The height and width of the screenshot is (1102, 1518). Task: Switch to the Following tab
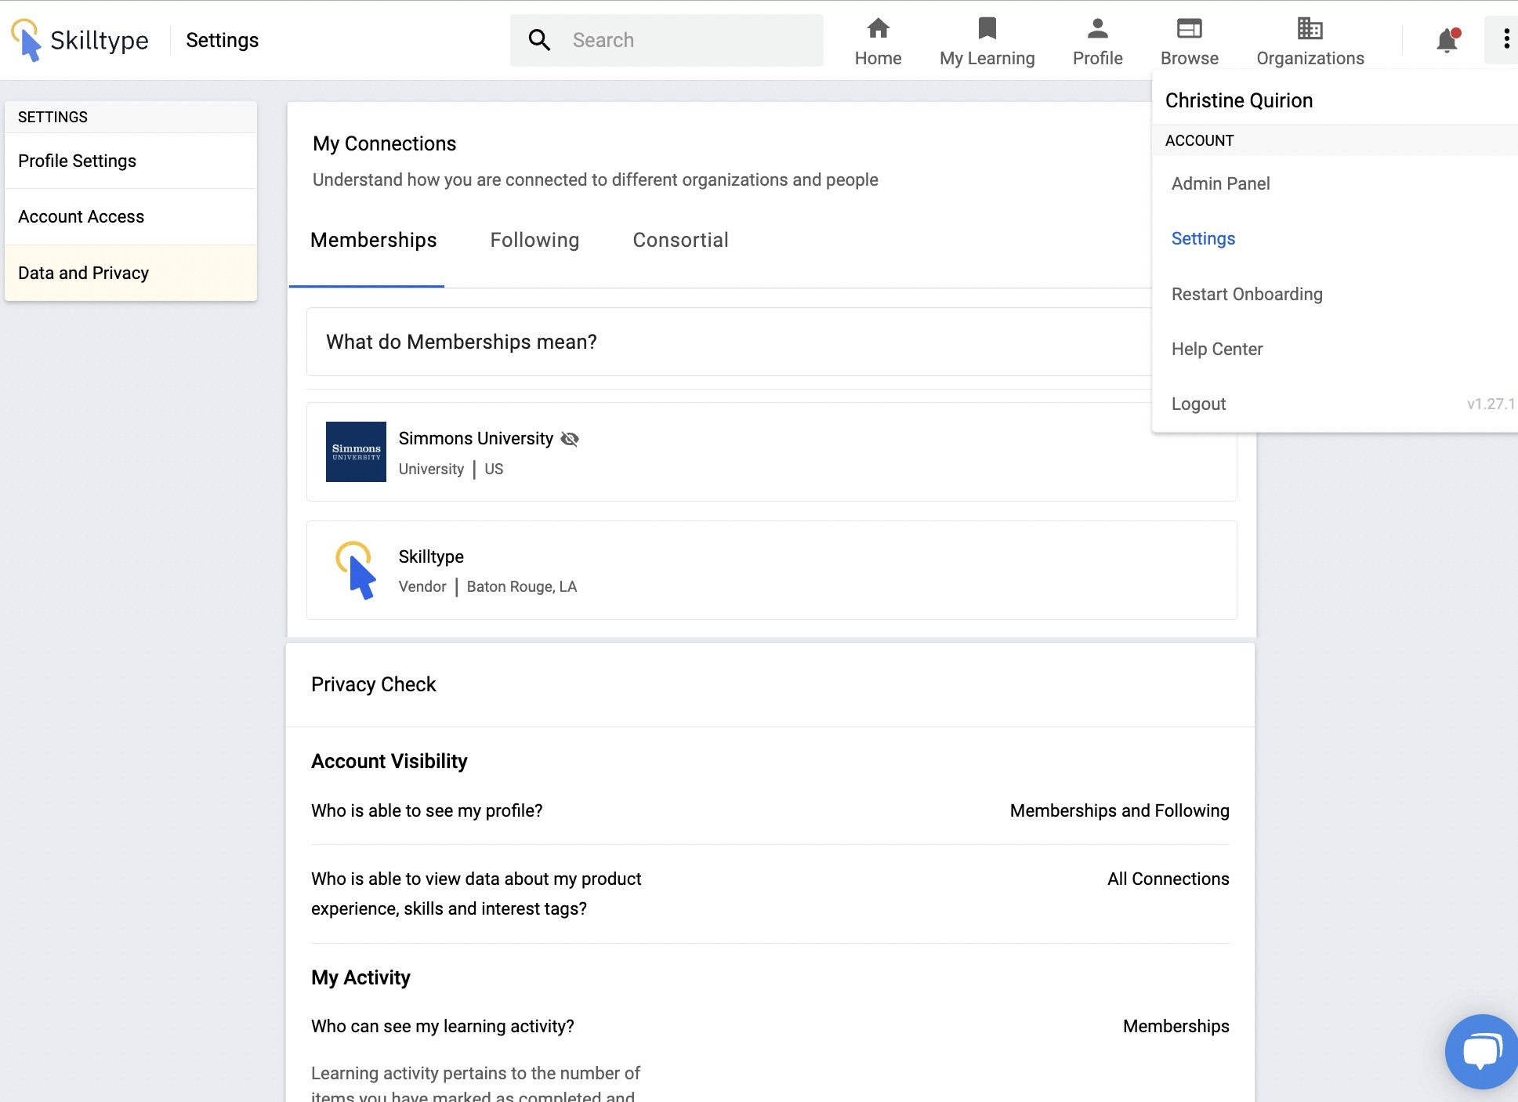pos(534,240)
